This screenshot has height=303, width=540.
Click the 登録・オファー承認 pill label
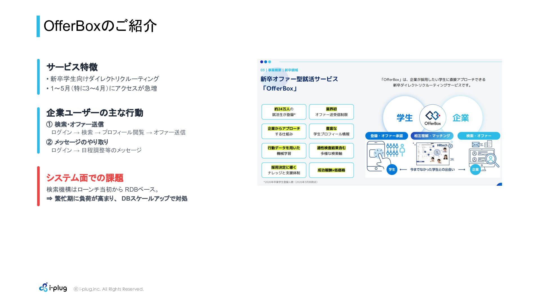point(386,136)
